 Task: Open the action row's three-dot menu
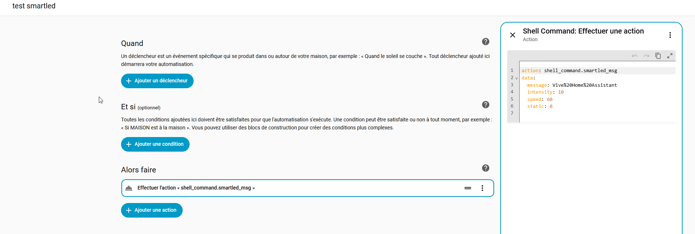pos(482,188)
